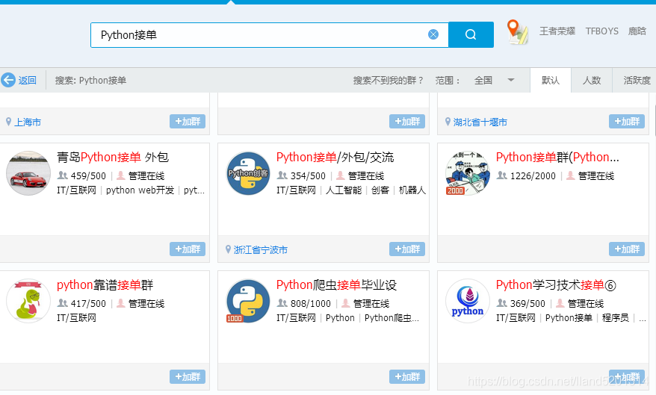Viewport: 656px width, 395px height.
Task: Sort results by 人数 tab
Action: [592, 80]
